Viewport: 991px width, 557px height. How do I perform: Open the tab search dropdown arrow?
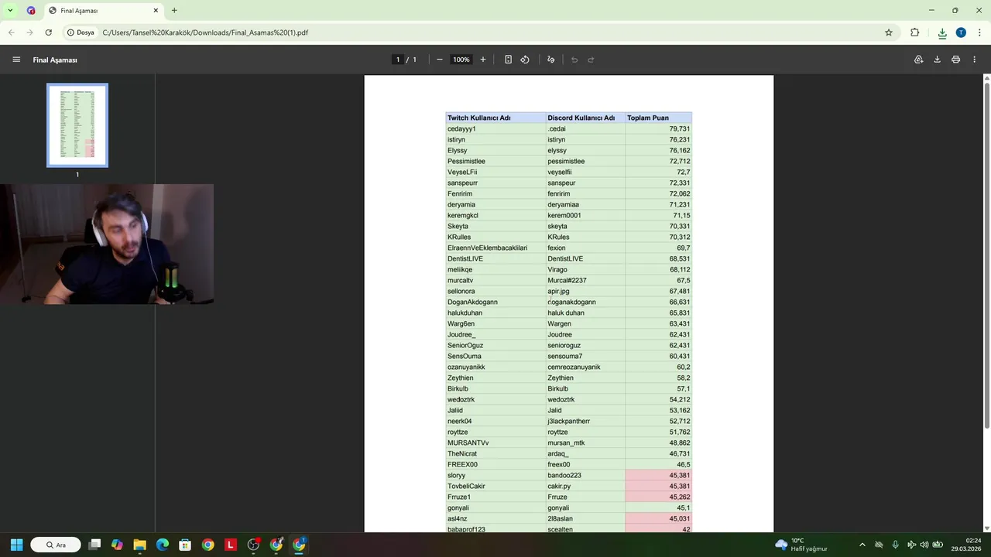10,11
